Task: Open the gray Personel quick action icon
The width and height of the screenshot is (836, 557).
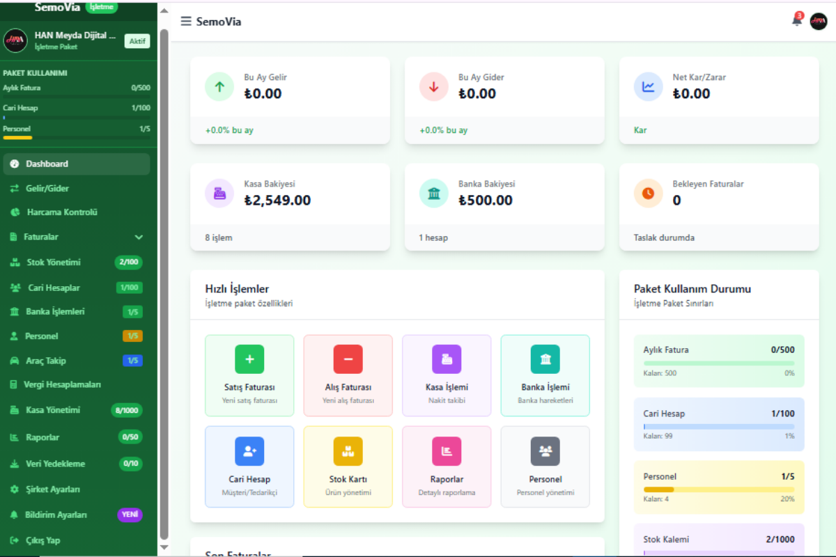Action: [545, 451]
